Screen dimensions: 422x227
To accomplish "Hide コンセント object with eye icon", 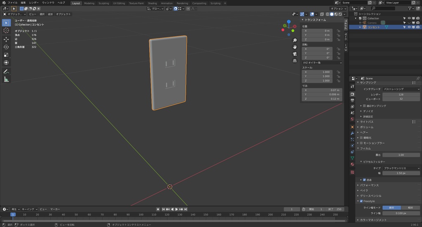I will click(409, 27).
